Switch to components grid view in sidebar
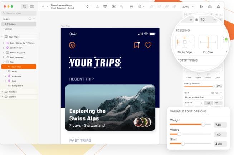 tap(32, 6)
